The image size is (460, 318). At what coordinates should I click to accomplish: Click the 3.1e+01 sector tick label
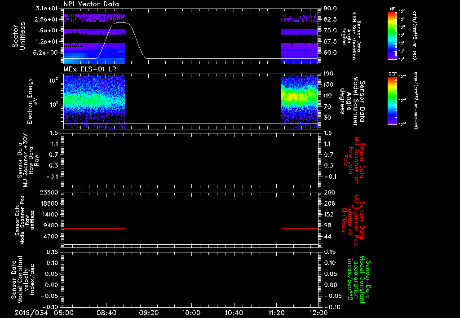pos(47,9)
